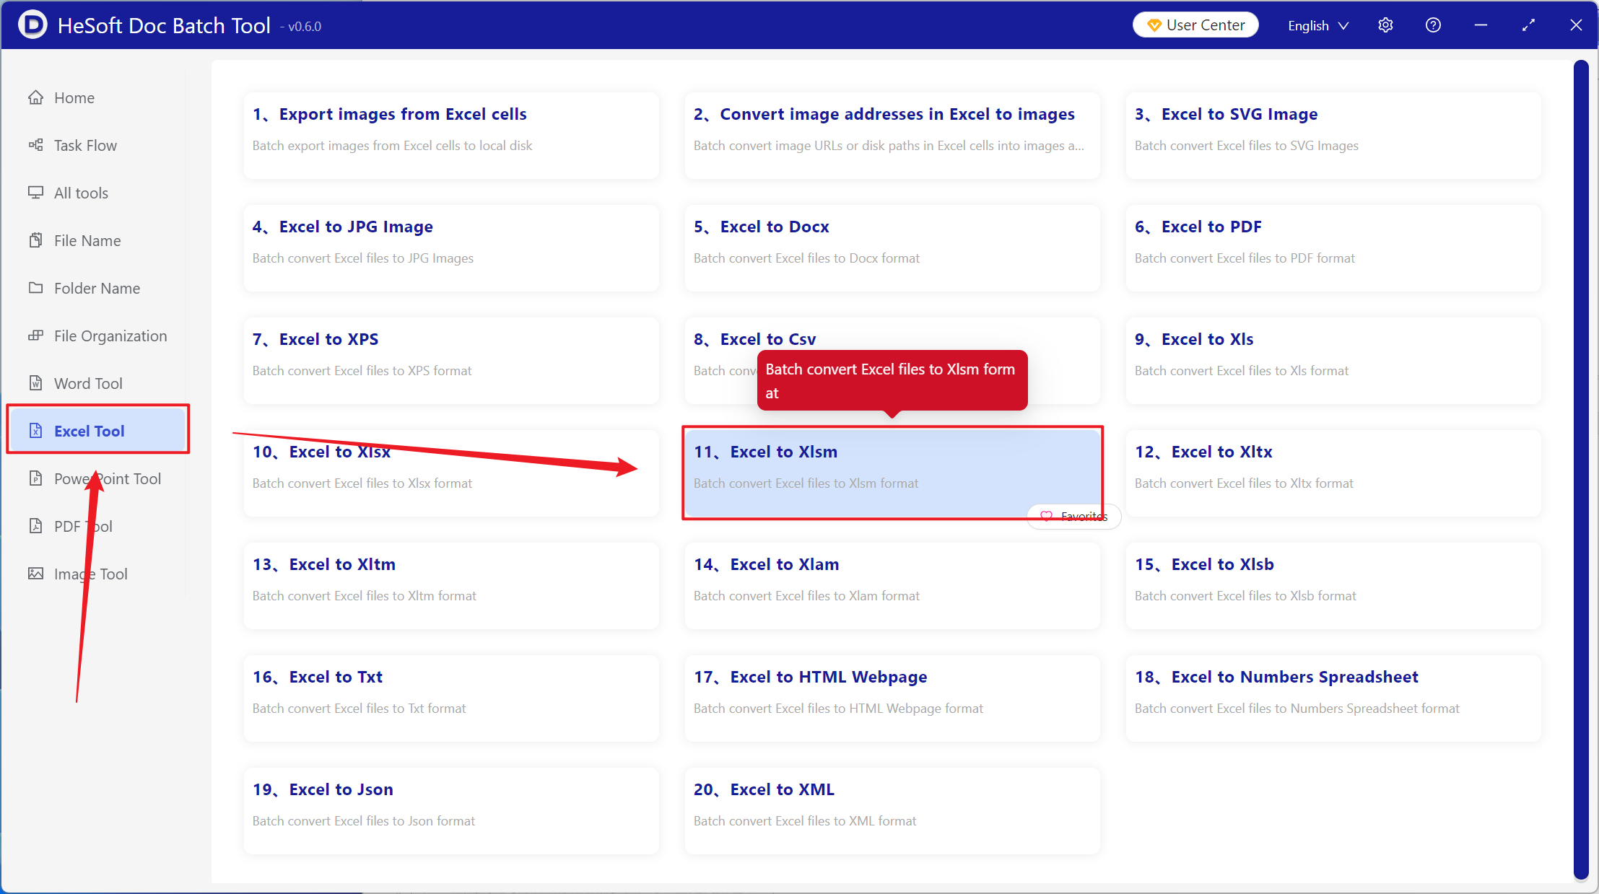1599x894 pixels.
Task: Select Excel Tool in sidebar
Action: 97,431
